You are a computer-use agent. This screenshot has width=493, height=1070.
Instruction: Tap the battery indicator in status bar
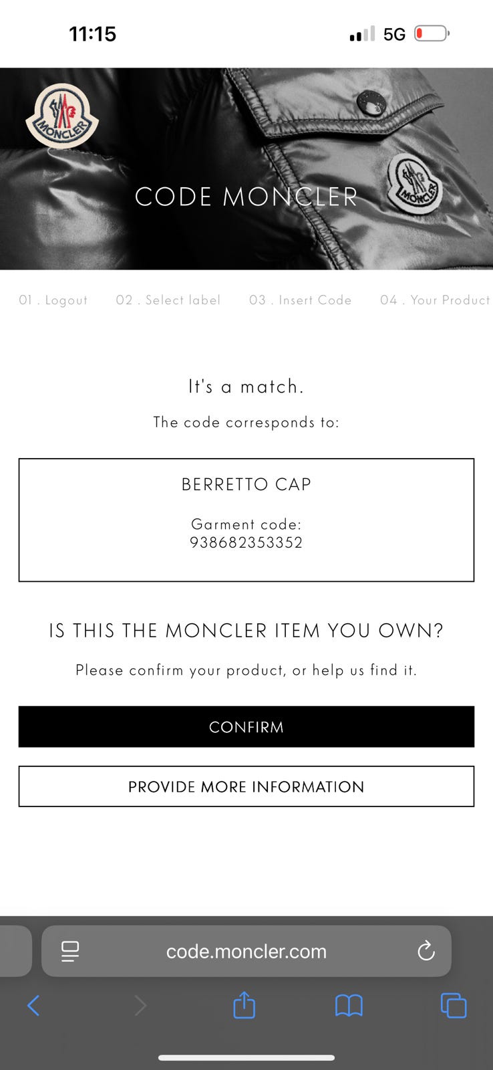432,33
